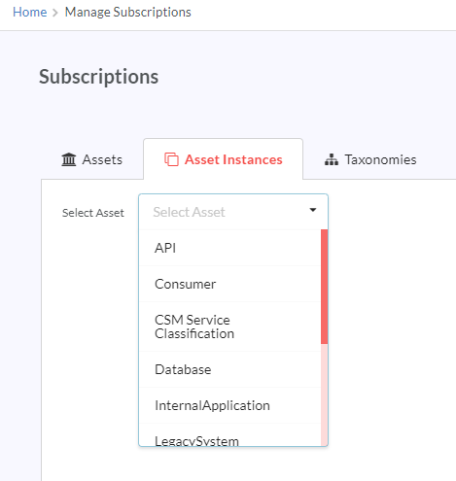Image resolution: width=456 pixels, height=481 pixels.
Task: Click the red copy icon beside Asset Instances
Action: [x=171, y=159]
